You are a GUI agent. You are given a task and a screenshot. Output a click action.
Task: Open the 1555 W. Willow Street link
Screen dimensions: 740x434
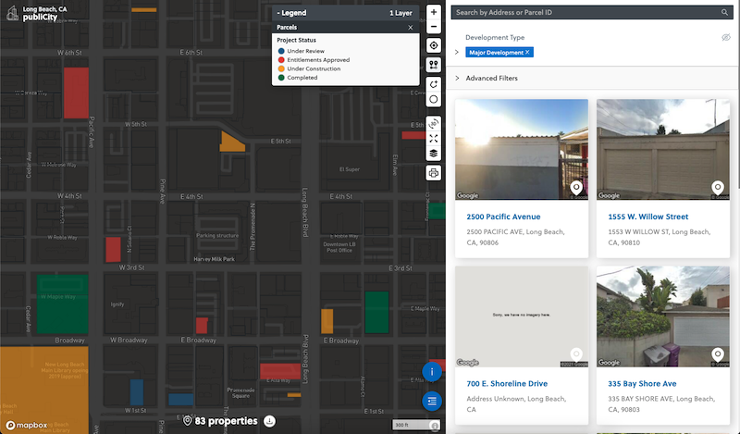tap(648, 217)
